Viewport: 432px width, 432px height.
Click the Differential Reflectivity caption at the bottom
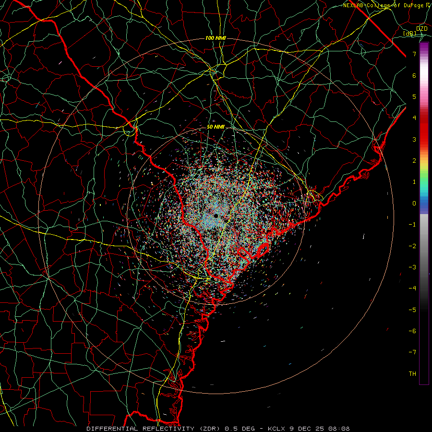coord(218,429)
